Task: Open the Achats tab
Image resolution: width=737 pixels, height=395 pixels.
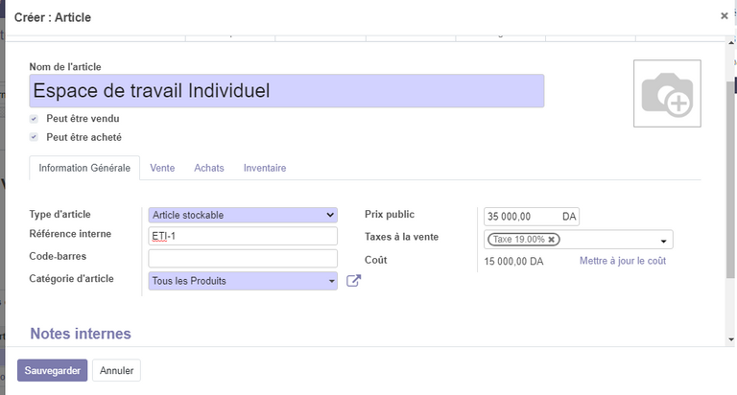Action: point(209,168)
